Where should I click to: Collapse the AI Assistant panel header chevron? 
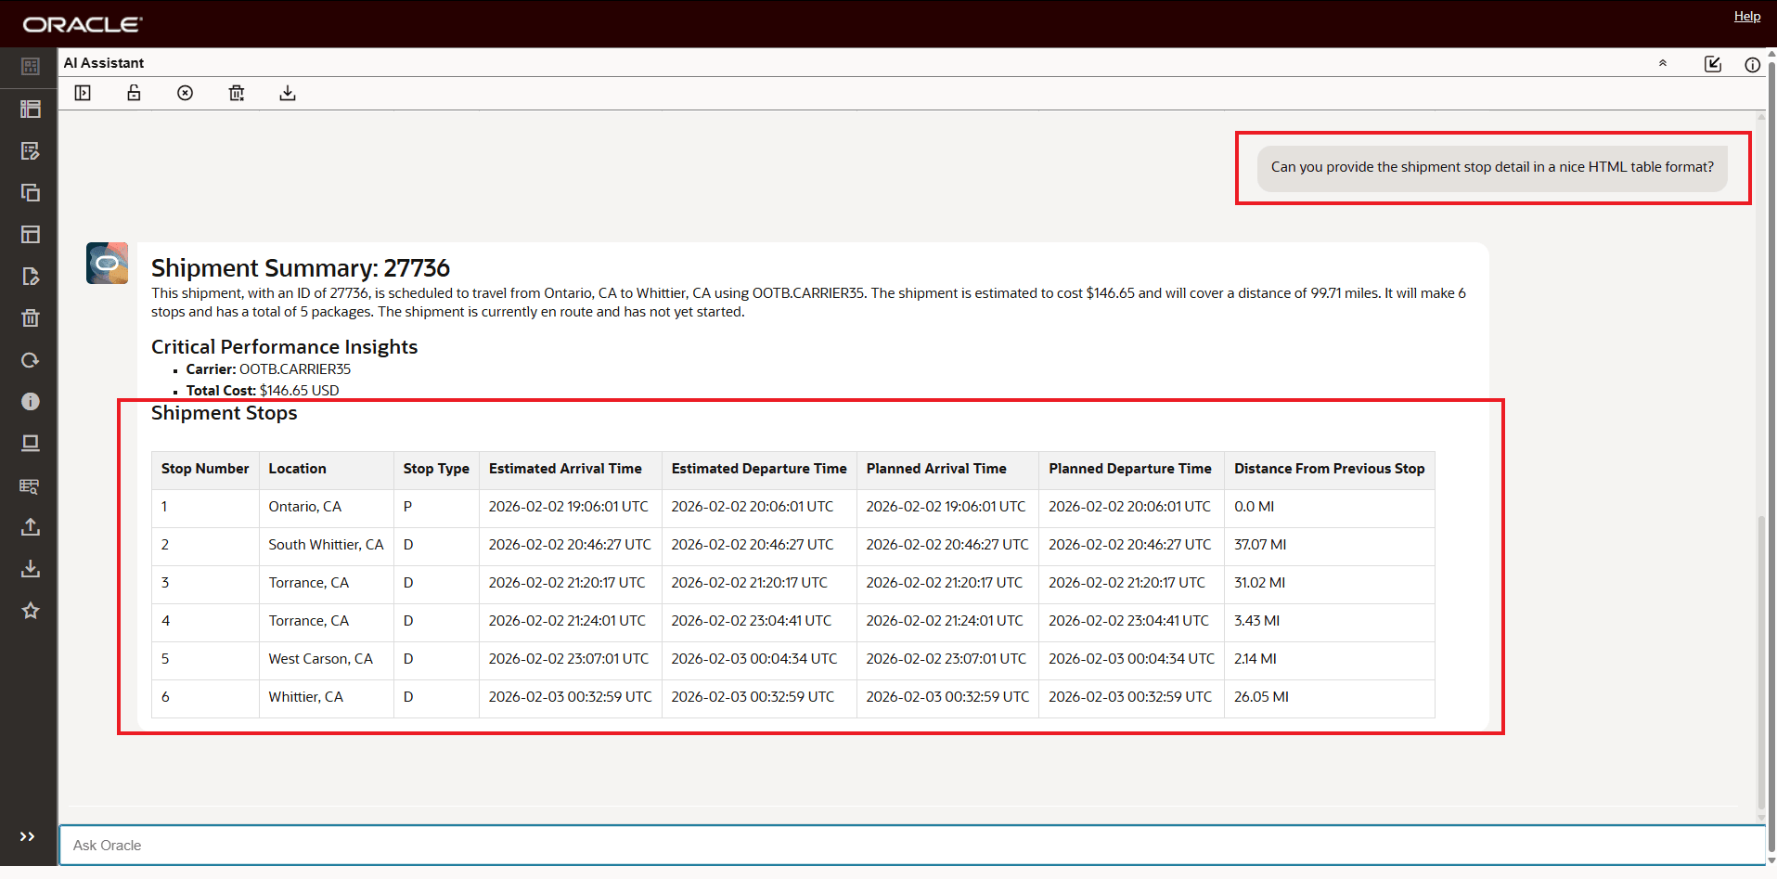pyautogui.click(x=1663, y=63)
